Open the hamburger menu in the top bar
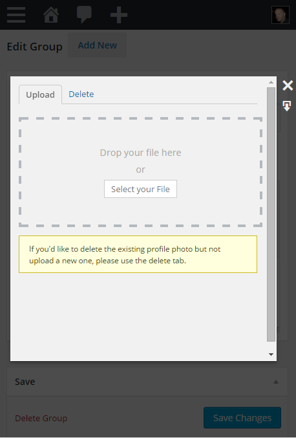The width and height of the screenshot is (296, 438). [16, 14]
